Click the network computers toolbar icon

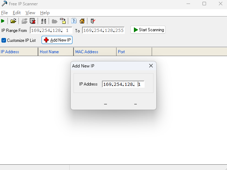point(44,21)
